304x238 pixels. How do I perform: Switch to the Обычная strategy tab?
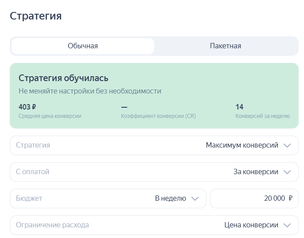(x=83, y=46)
